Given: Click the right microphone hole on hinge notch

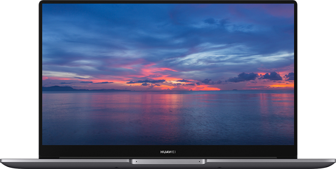Looking at the screenshot, I should pyautogui.click(x=200, y=162).
